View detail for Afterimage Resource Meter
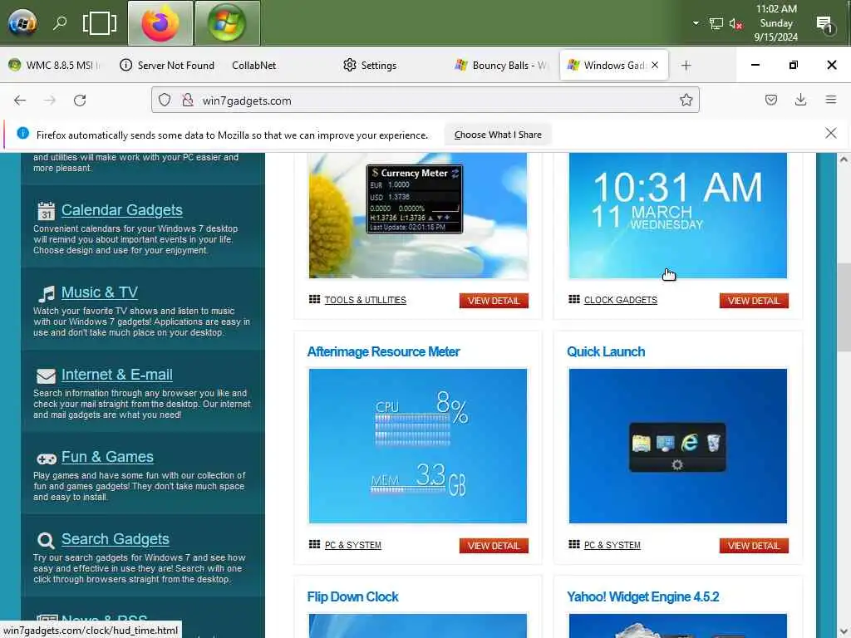The height and width of the screenshot is (638, 851). tap(494, 546)
